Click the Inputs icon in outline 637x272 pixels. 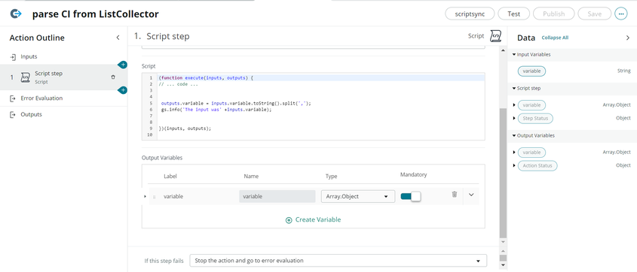click(x=13, y=57)
